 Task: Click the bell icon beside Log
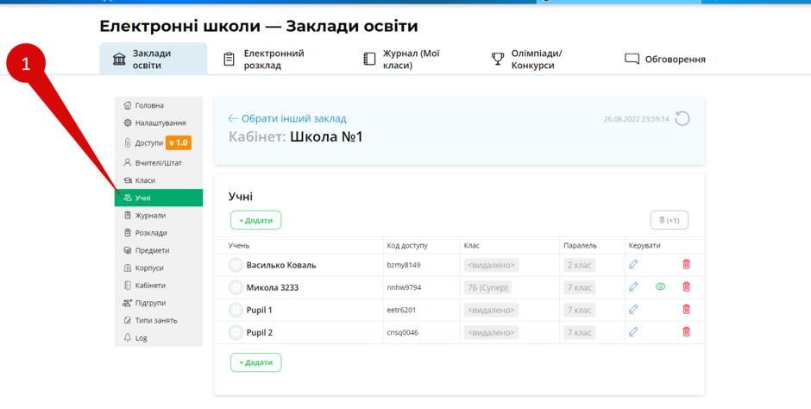coord(128,337)
